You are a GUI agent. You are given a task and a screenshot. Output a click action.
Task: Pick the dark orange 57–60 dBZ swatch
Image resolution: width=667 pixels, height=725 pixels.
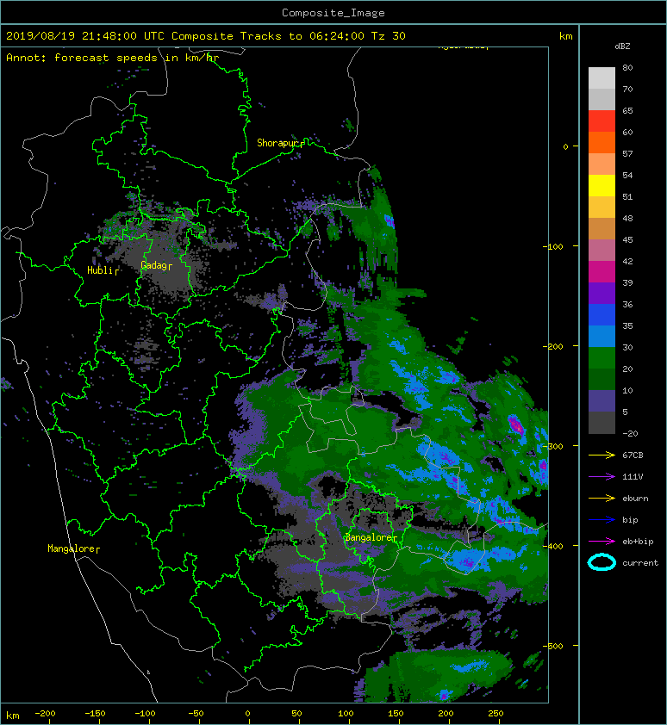[602, 142]
